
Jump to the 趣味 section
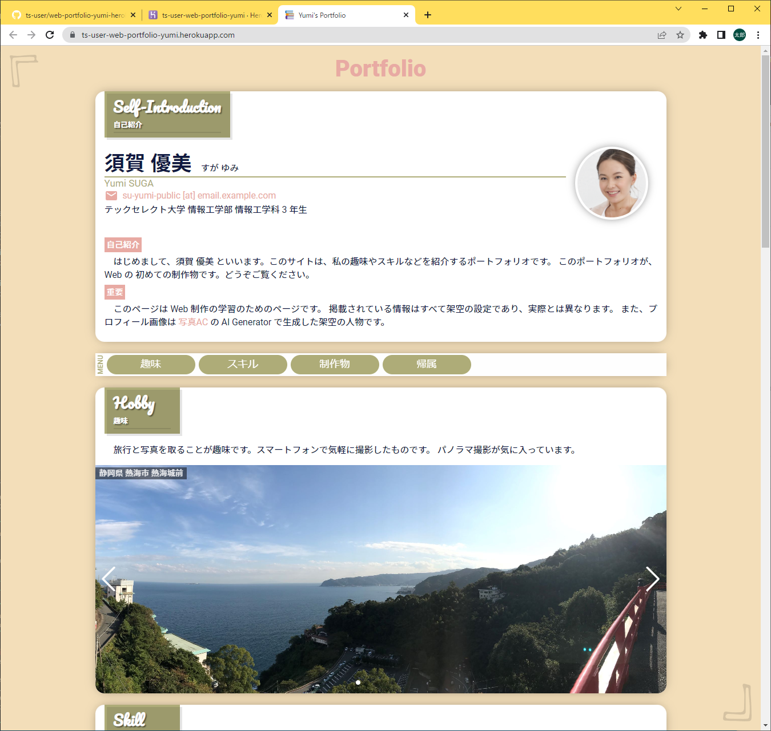pyautogui.click(x=151, y=364)
